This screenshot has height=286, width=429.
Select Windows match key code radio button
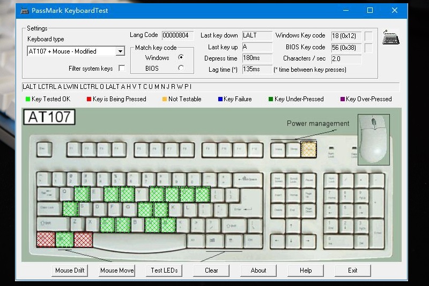[181, 57]
